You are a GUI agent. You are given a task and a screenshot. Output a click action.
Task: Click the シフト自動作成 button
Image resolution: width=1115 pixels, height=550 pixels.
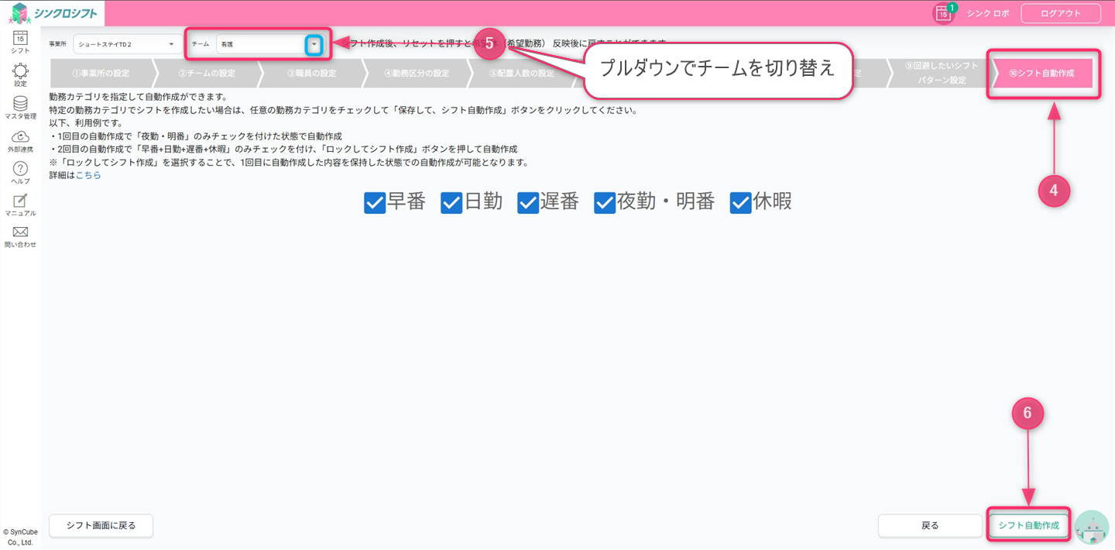click(x=1028, y=525)
